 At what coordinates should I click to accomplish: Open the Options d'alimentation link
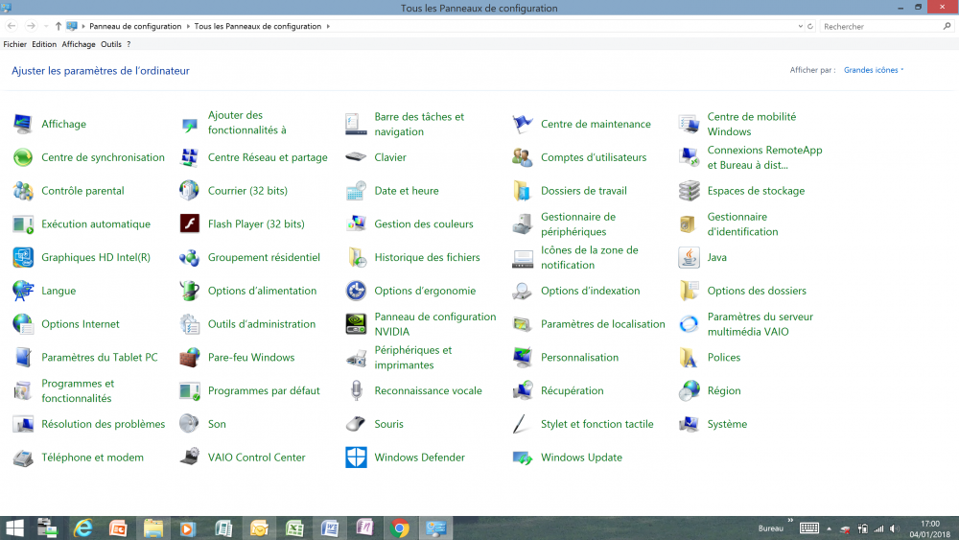[x=262, y=291]
